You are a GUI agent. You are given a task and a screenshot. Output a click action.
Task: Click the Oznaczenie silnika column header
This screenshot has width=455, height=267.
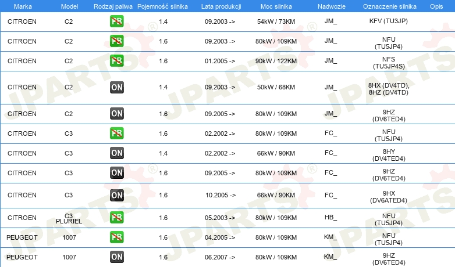pos(390,6)
